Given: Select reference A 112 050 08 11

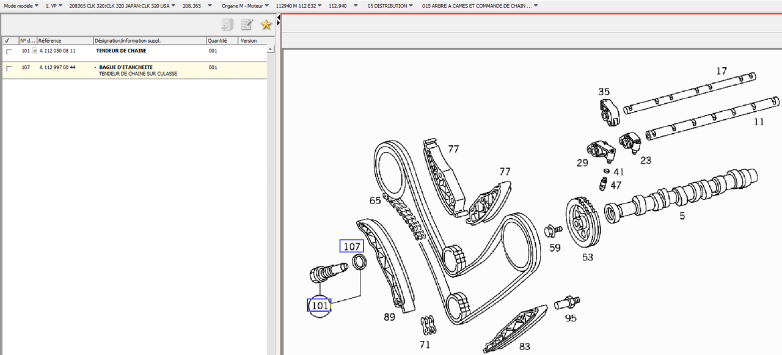Looking at the screenshot, I should [57, 51].
